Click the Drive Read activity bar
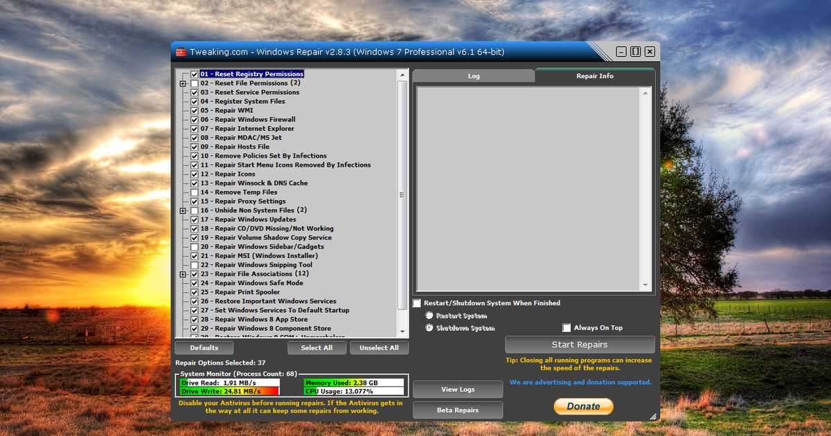Viewport: 831px width, 436px height. [x=230, y=383]
